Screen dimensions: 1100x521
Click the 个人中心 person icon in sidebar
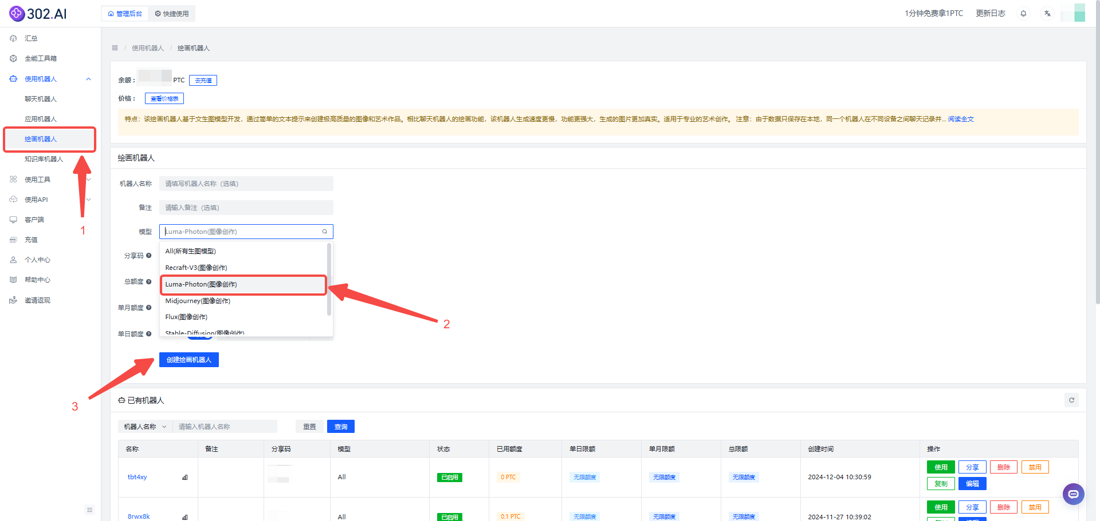[13, 260]
